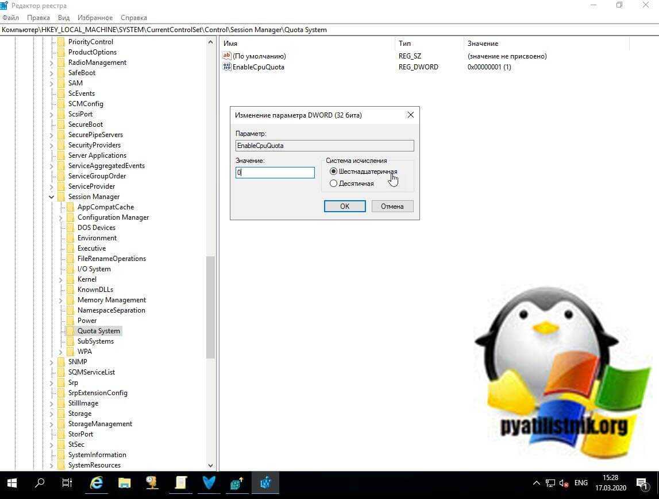Open the Избранное menu

[x=95, y=18]
